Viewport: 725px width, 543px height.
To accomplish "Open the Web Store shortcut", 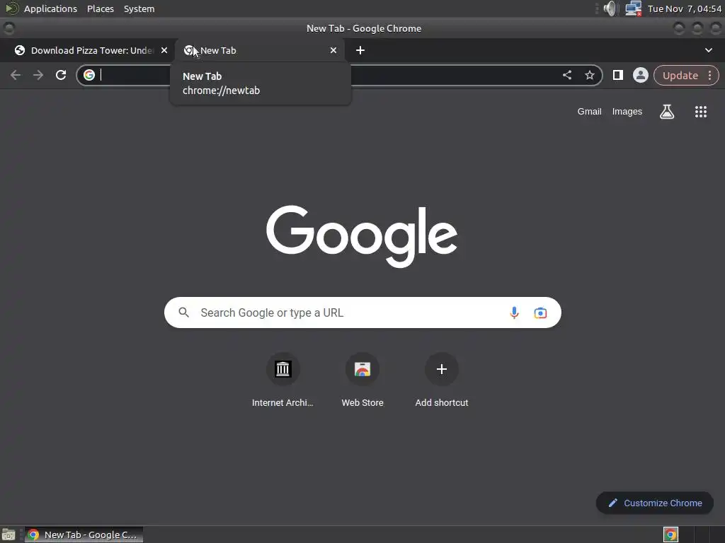I will point(362,381).
